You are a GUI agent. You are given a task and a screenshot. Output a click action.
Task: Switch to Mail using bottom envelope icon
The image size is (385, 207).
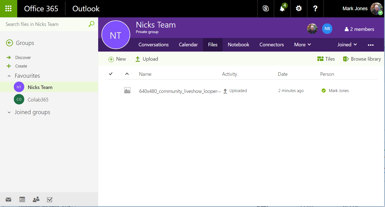[8, 200]
